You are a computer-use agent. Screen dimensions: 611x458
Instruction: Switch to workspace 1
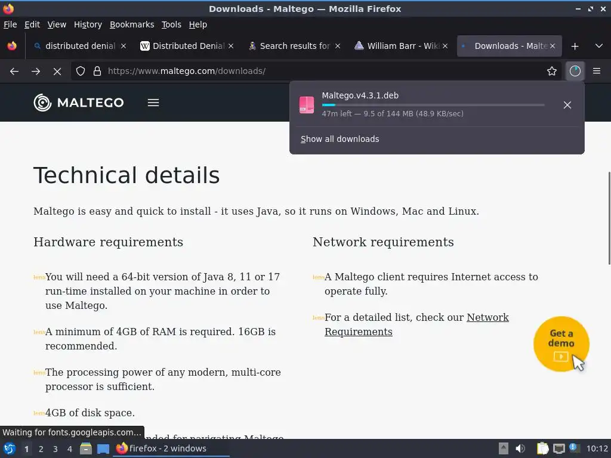26,449
